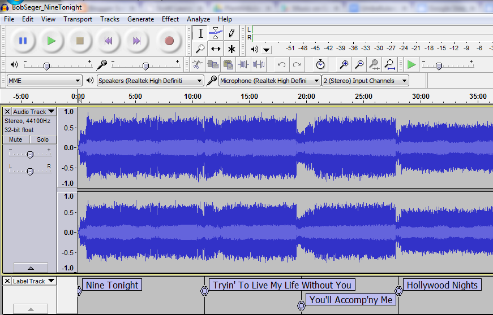Click the Trim audio icon
This screenshot has height=315, width=493.
(243, 65)
